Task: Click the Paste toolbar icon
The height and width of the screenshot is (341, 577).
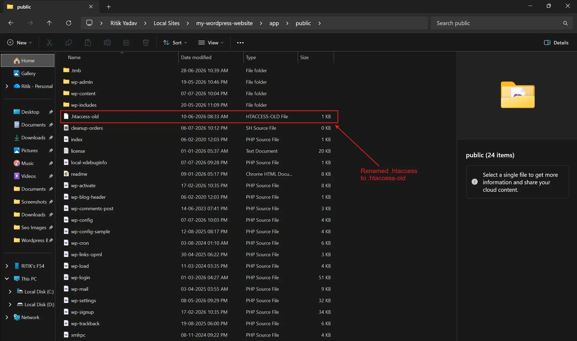Action: click(x=88, y=43)
